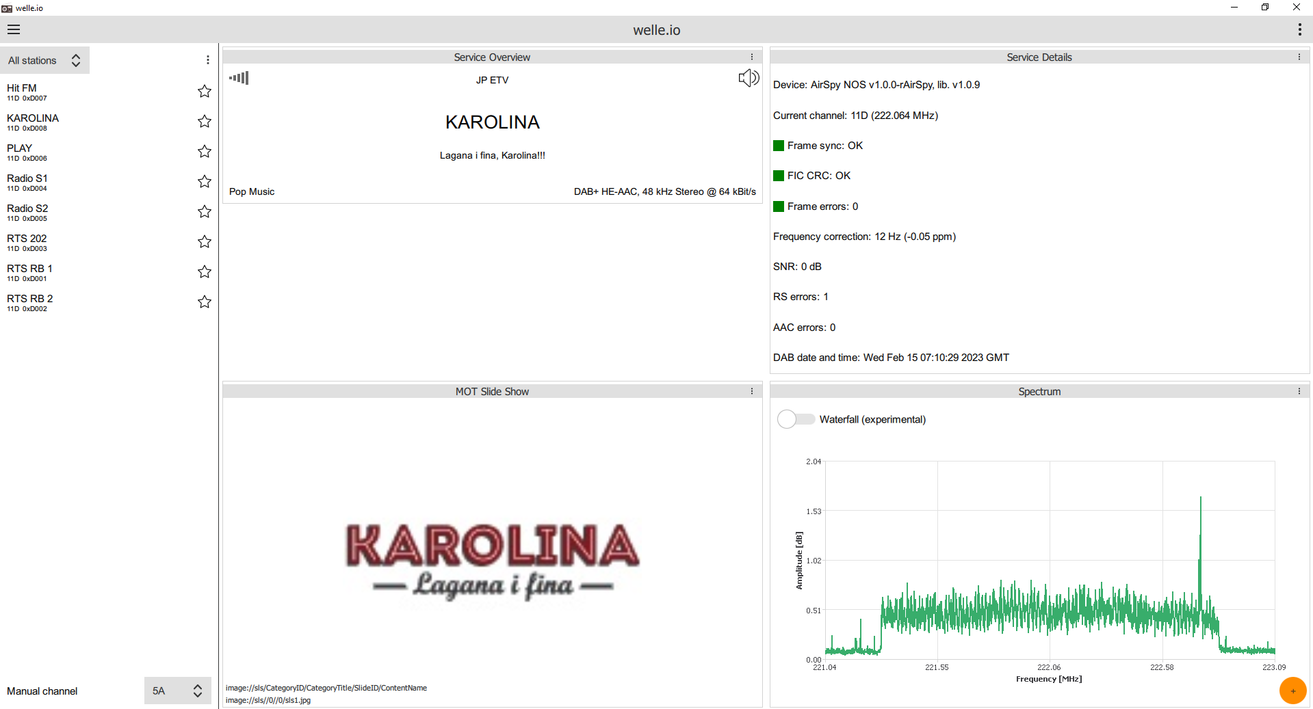Click the MOT Slide Show header
The image size is (1313, 709).
[x=492, y=392]
